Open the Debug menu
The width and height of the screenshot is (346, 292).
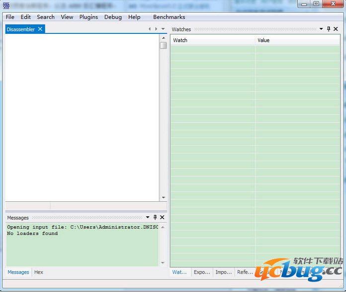click(113, 17)
